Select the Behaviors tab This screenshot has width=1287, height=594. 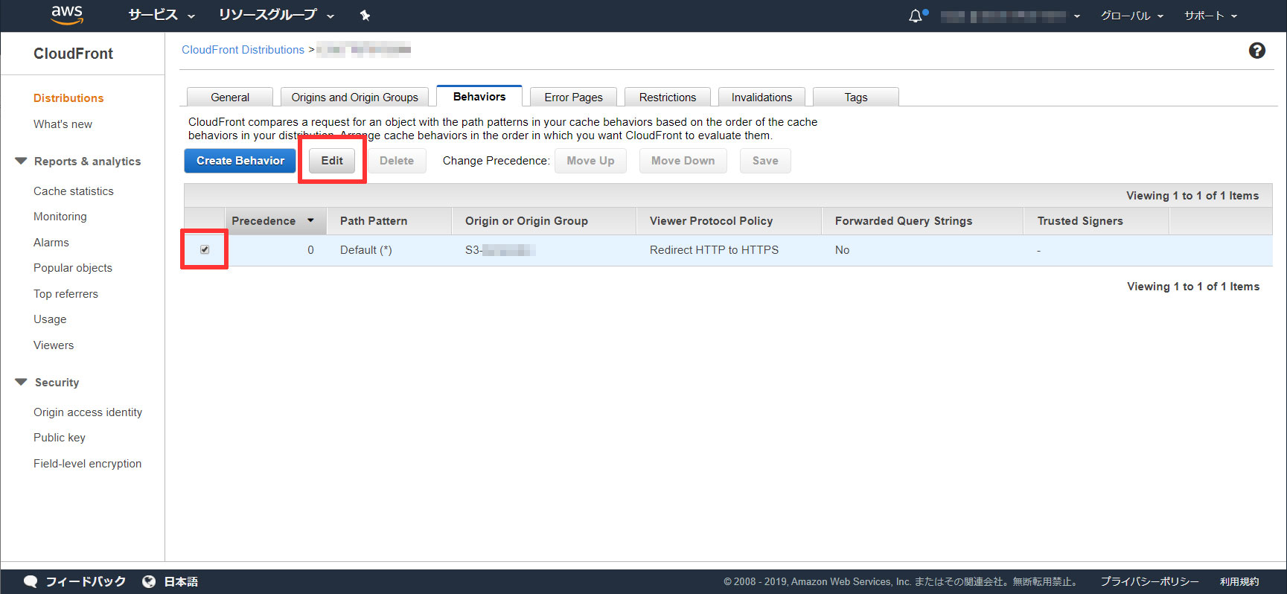479,96
